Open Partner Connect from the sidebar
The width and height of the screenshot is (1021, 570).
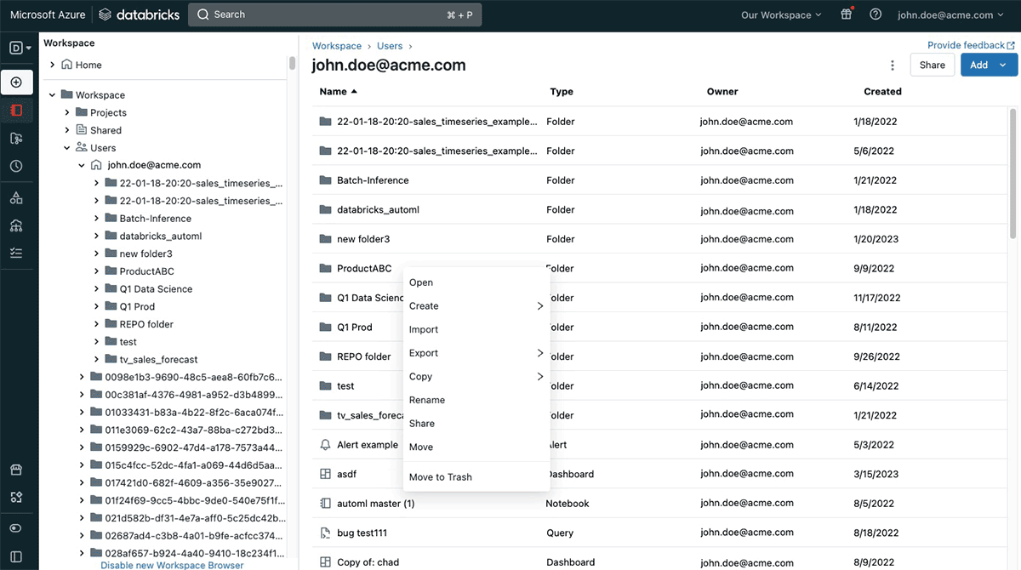point(17,497)
